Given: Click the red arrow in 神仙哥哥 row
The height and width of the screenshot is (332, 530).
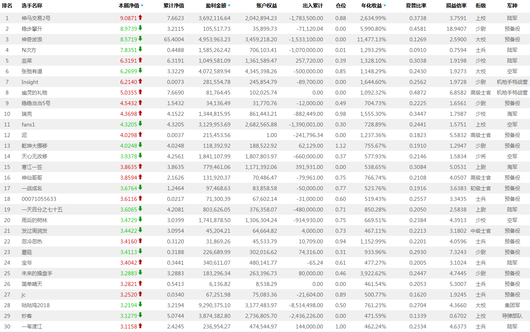Looking at the screenshot, I should click(140, 177).
